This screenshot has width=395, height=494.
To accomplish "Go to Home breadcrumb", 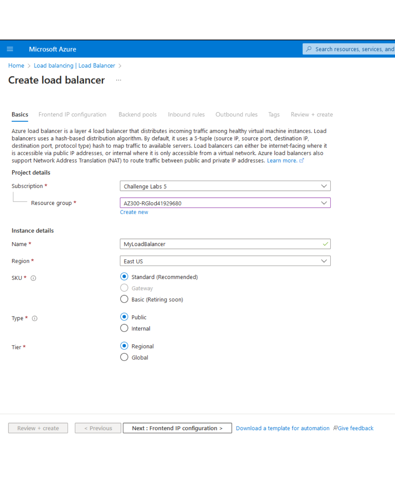I will click(x=16, y=66).
